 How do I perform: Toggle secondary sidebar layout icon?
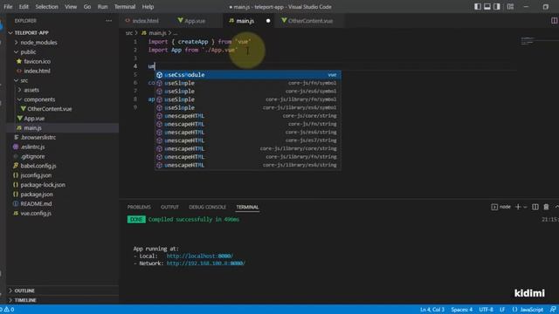[x=497, y=6]
